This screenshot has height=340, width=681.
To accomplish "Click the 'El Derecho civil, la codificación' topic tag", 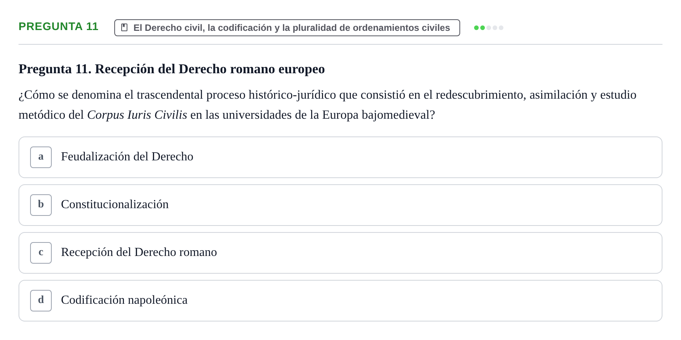I will coord(287,28).
